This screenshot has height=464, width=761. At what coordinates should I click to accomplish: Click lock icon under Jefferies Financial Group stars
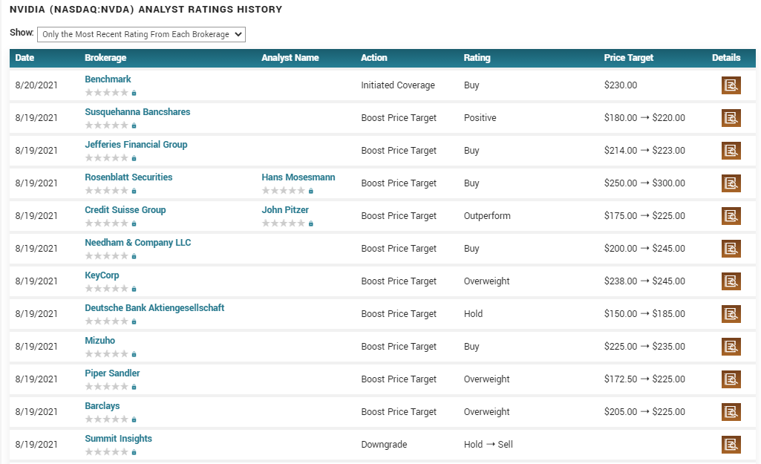click(134, 158)
